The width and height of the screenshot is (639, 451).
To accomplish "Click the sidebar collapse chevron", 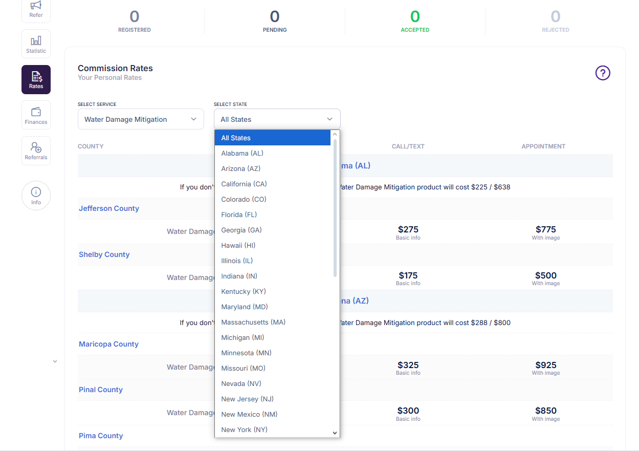I will click(55, 361).
